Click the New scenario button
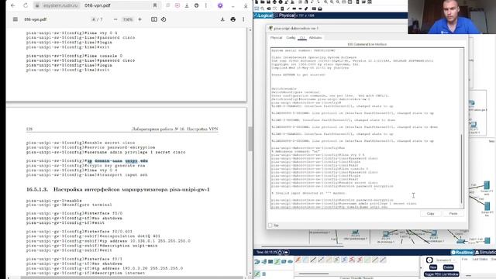The height and width of the screenshot is (279, 496). point(433,267)
